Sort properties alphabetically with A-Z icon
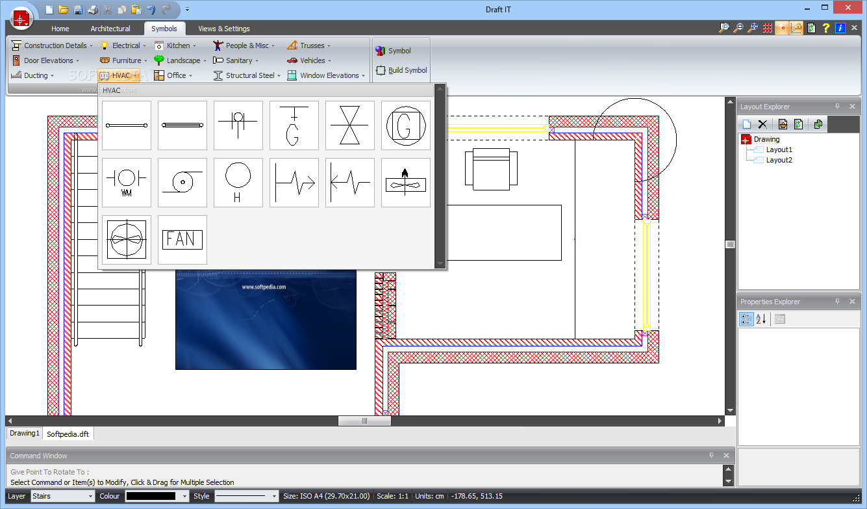 761,319
